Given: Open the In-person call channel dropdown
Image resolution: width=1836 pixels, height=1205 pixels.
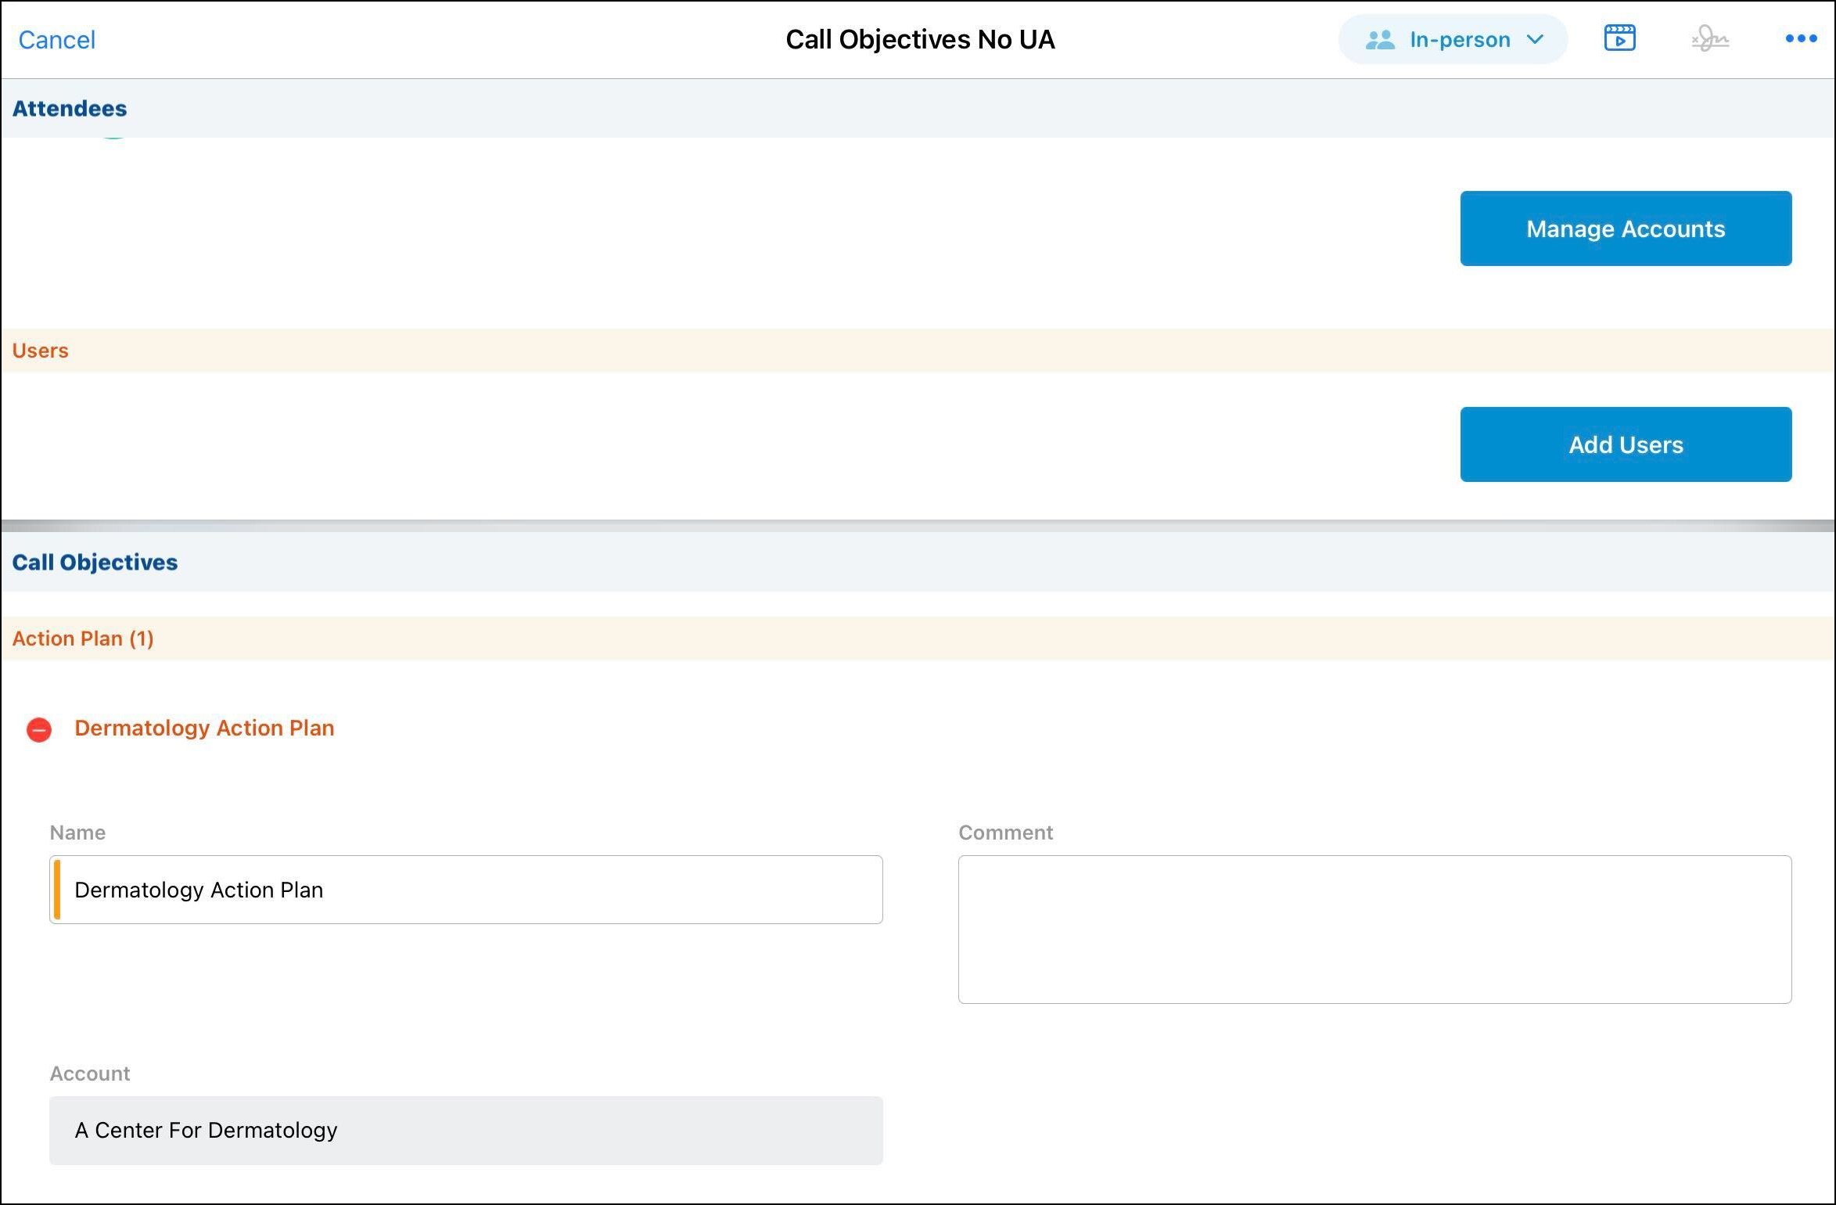Looking at the screenshot, I should (x=1458, y=40).
